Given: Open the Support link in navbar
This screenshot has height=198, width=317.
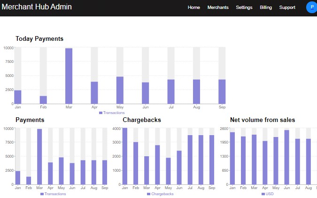Looking at the screenshot, I should 287,8.
